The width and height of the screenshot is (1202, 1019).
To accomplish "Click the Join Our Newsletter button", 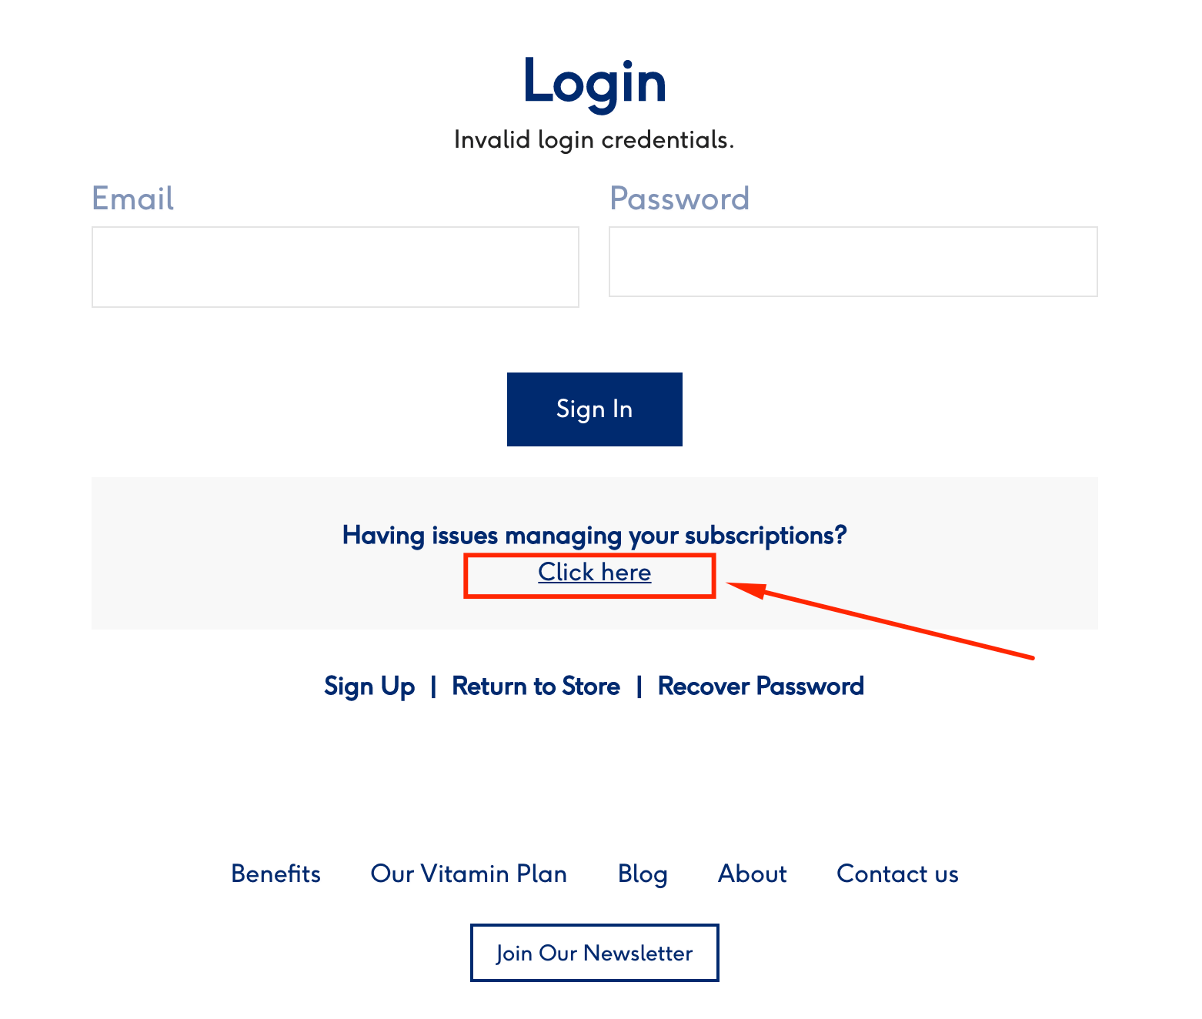I will [x=595, y=953].
